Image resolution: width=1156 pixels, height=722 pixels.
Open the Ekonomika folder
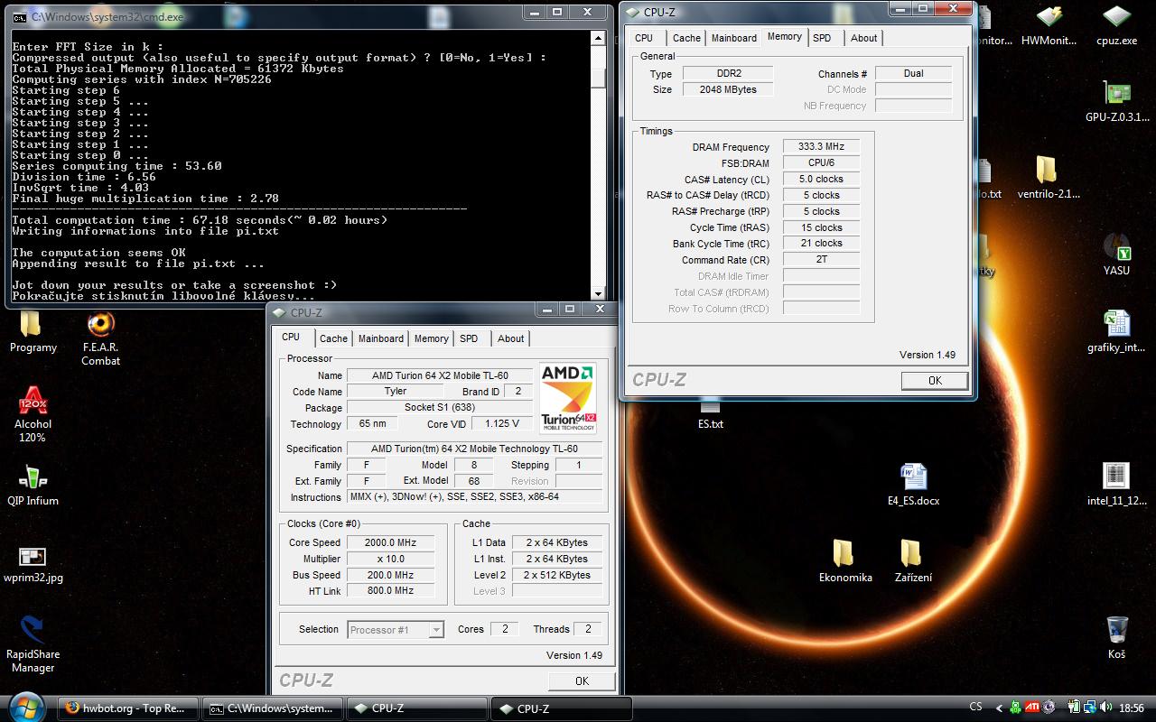coord(845,561)
